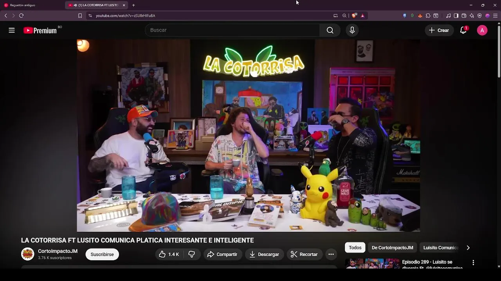Open Leo AI sparkle icon

click(x=472, y=16)
